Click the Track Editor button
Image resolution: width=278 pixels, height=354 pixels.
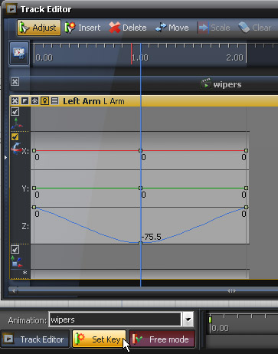click(35, 339)
